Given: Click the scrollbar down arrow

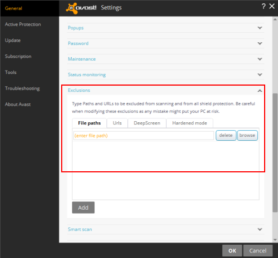Looking at the screenshot, I should tap(275, 240).
